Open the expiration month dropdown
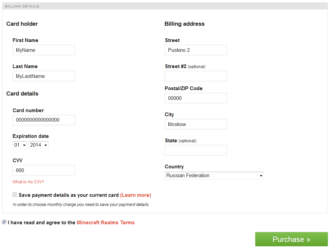 pos(20,145)
